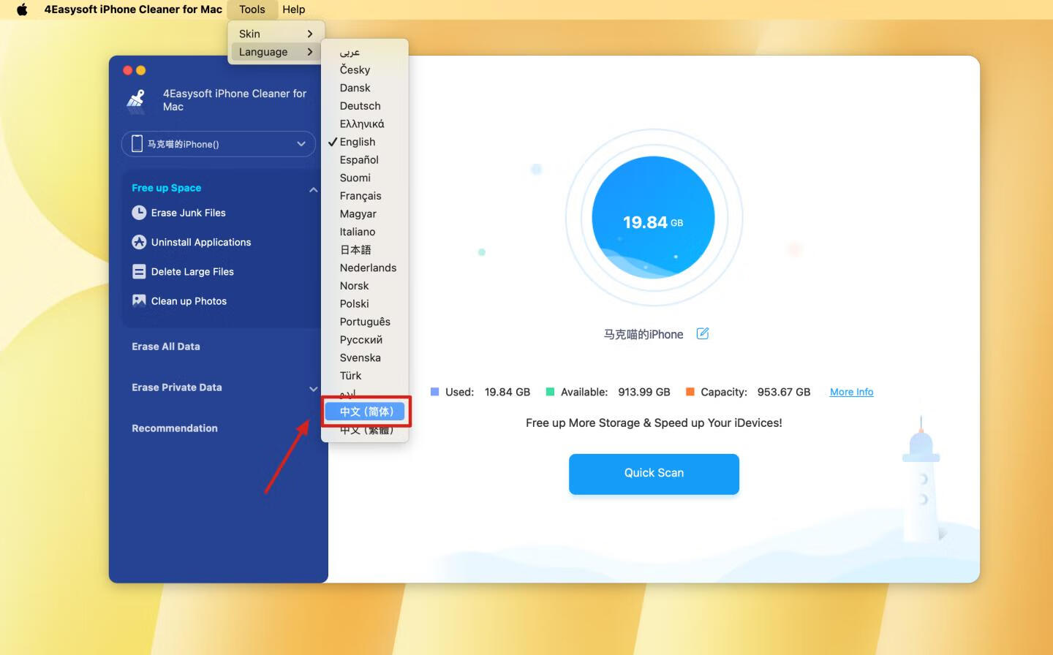Click the green Available legend swatch
1053x655 pixels.
tap(550, 392)
